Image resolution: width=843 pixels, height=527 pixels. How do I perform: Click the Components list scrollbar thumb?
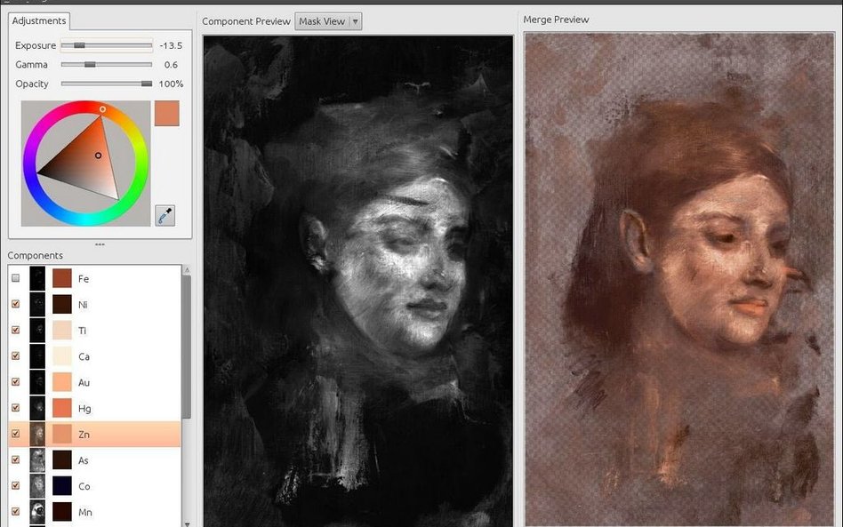click(x=187, y=347)
